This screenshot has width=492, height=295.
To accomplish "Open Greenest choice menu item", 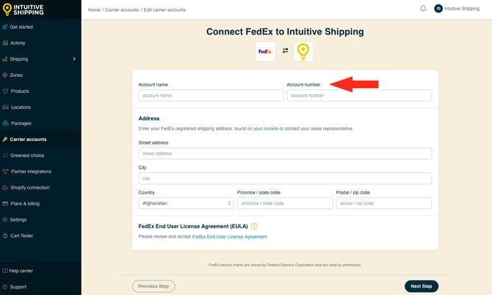I will coord(27,156).
